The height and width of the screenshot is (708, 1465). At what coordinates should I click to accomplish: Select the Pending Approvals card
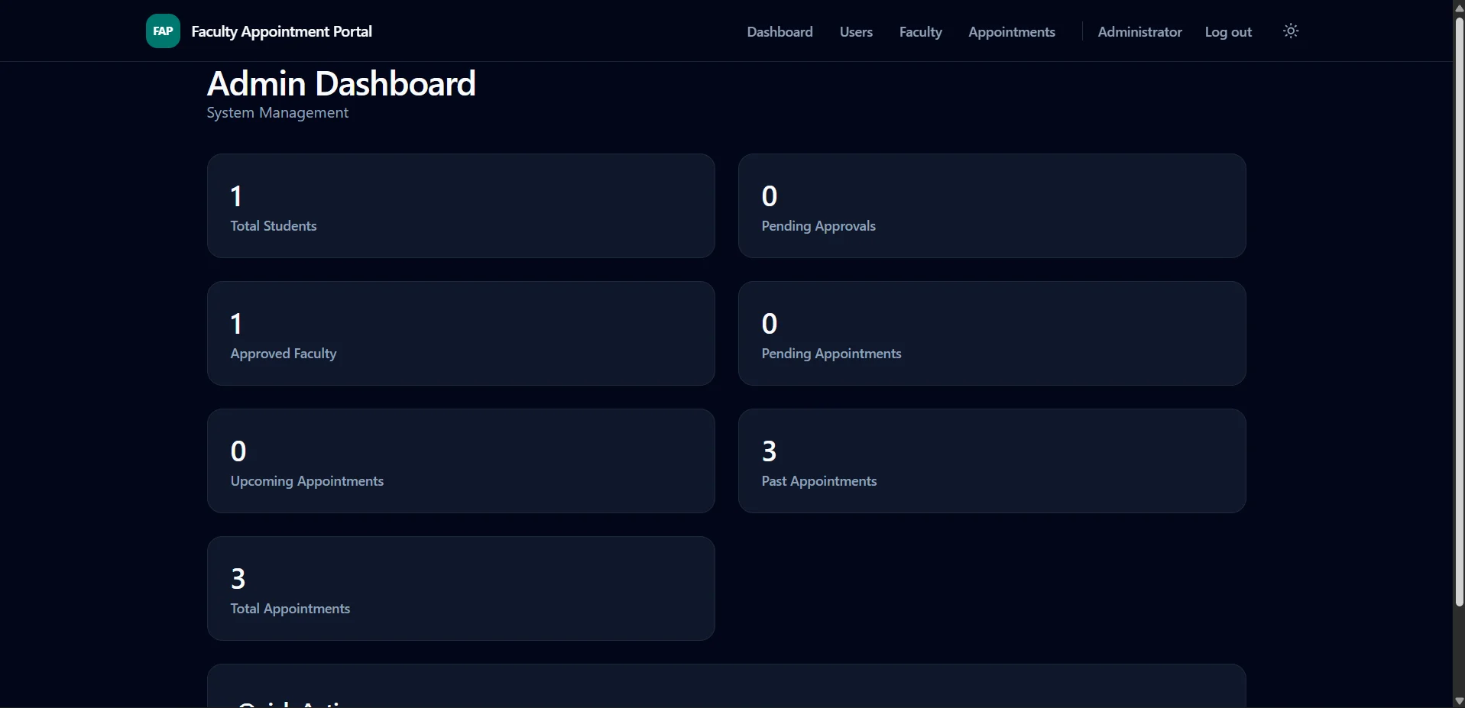coord(992,206)
